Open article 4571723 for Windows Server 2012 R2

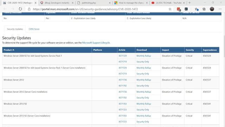[123, 110]
